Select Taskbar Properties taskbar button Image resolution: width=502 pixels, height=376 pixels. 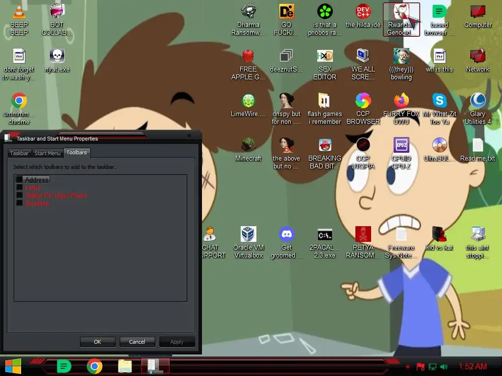(155, 366)
